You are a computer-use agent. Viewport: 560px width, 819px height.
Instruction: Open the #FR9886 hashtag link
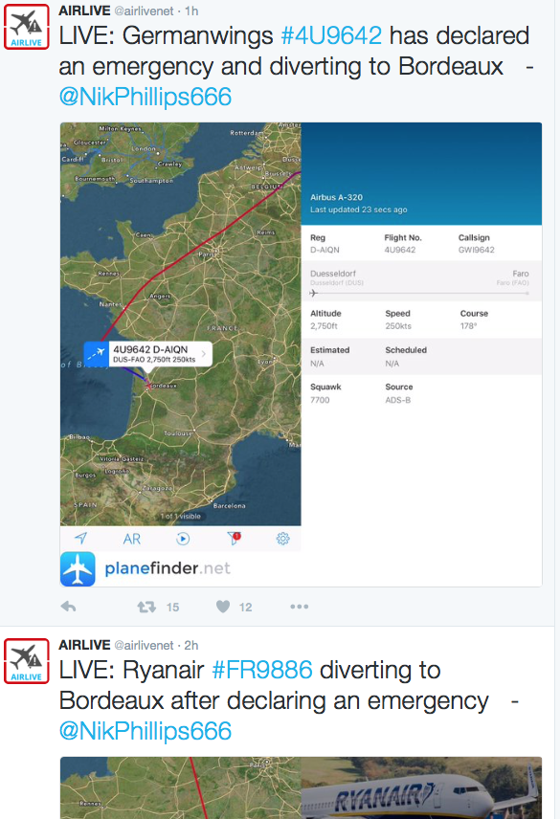262,670
